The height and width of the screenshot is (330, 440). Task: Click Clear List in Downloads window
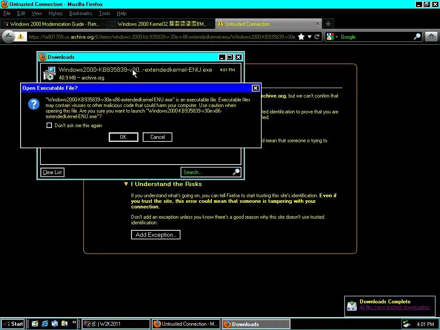pyautogui.click(x=52, y=172)
